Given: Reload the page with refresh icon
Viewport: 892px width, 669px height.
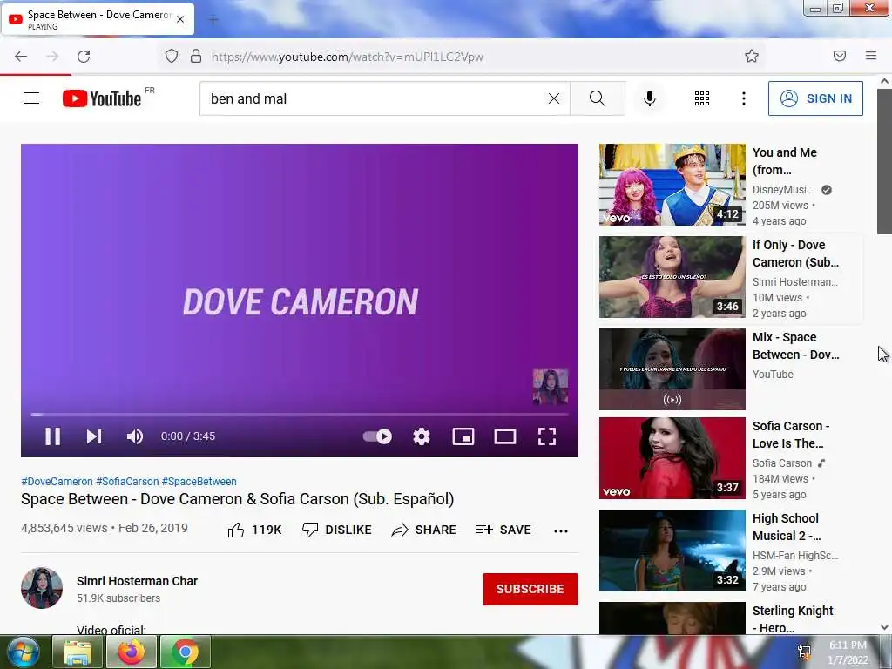Looking at the screenshot, I should [84, 57].
